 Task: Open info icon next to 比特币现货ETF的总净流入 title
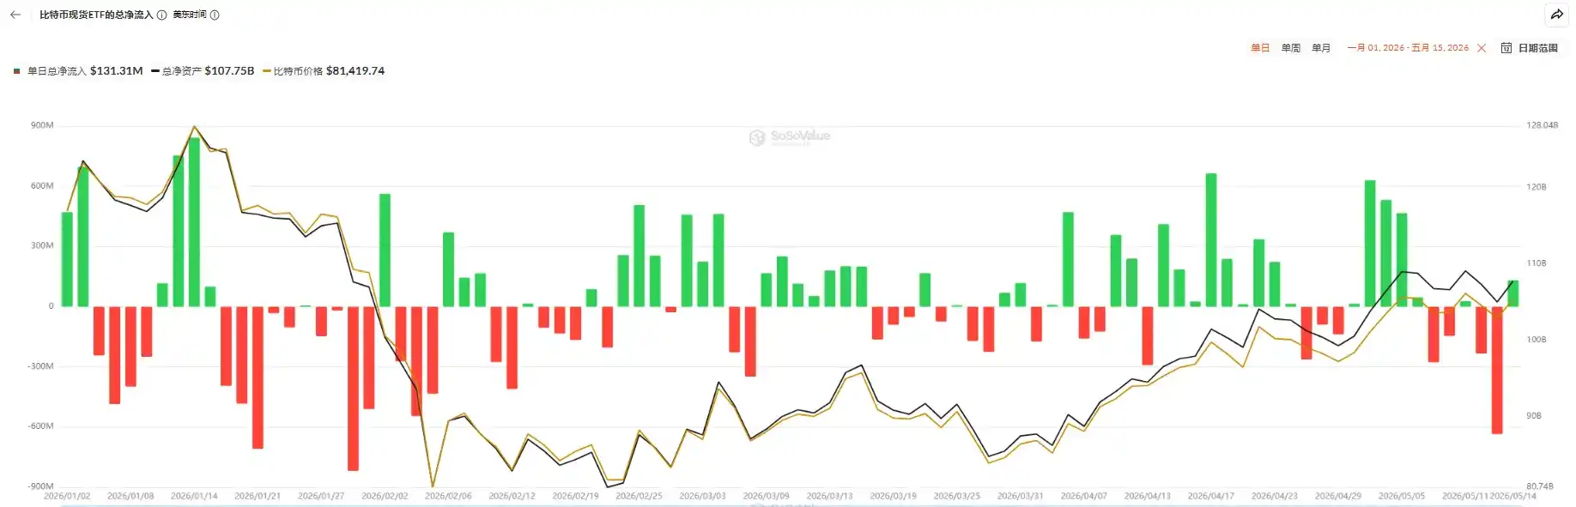[161, 15]
